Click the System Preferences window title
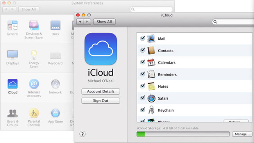 coord(87,3)
